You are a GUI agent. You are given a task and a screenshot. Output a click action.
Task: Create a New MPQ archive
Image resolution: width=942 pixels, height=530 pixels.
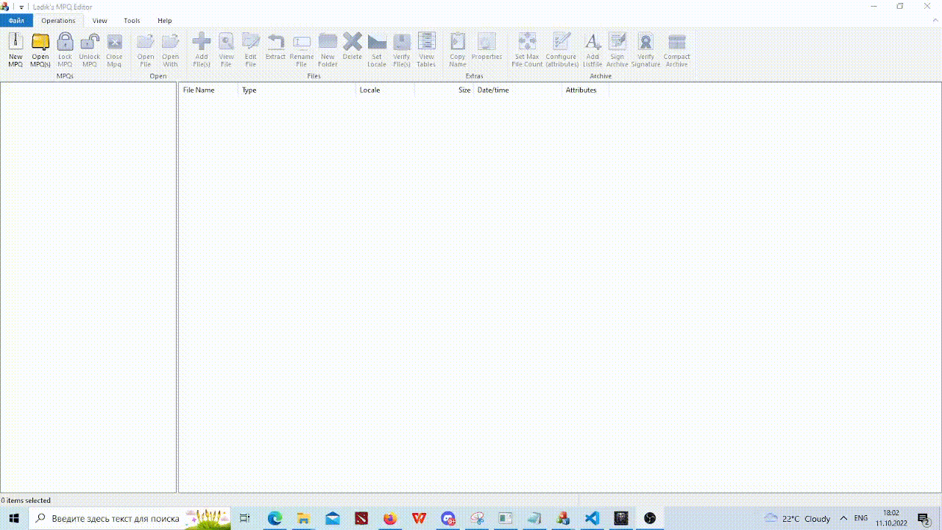tap(15, 50)
